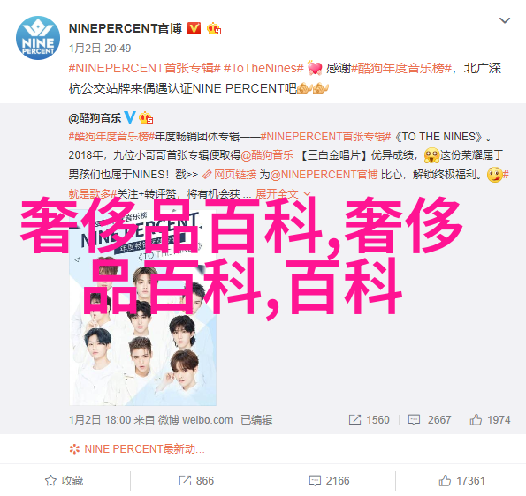The height and width of the screenshot is (496, 526).
Task: Open the NINE PERCENT profile avatar
Action: (38, 38)
